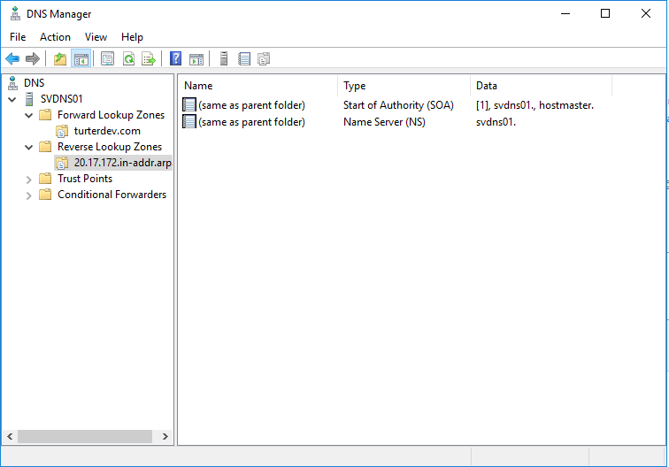The height and width of the screenshot is (467, 669).
Task: Click tree pane scrollbar right arrow
Action: coord(165,436)
